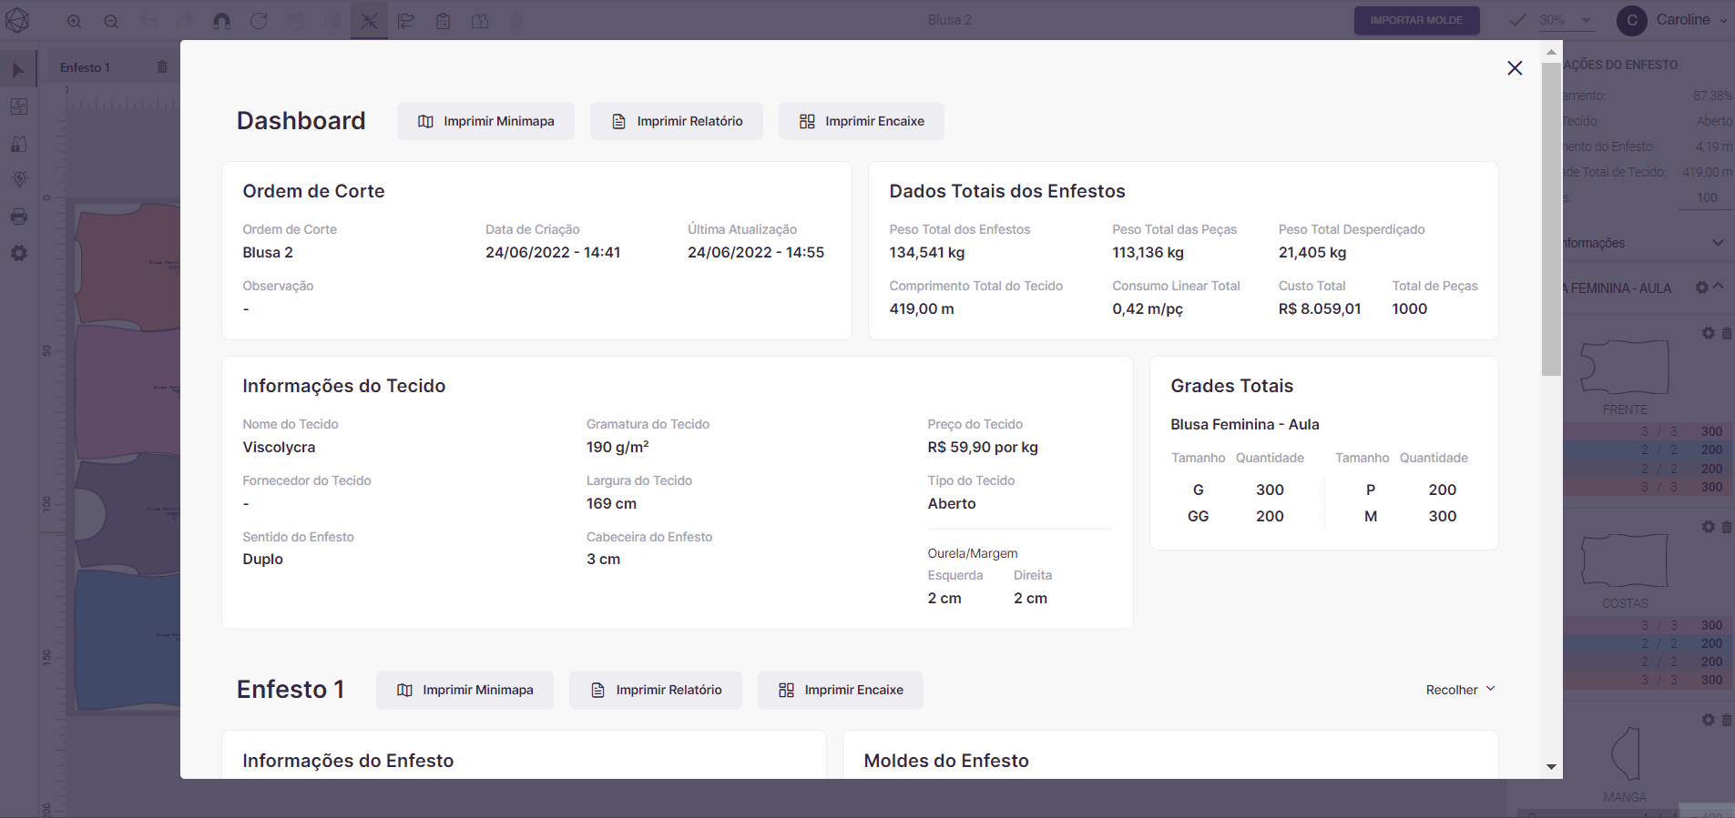Click Dashboard Imprimir Encaixe button
This screenshot has height=818, width=1735.
tap(862, 121)
